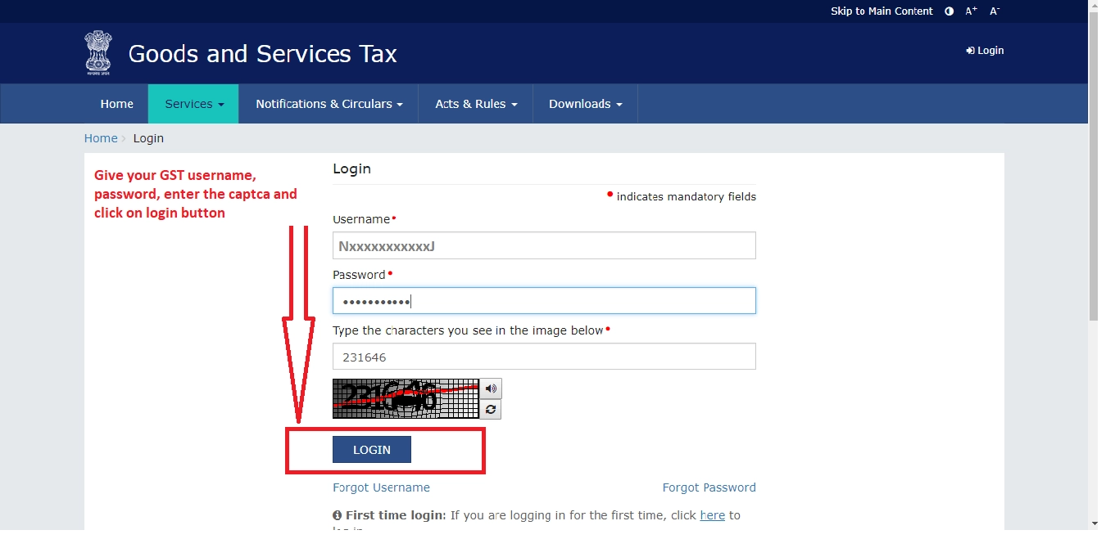Click the Login icon at top right
Viewport: 1115px width, 539px height.
pyautogui.click(x=985, y=50)
